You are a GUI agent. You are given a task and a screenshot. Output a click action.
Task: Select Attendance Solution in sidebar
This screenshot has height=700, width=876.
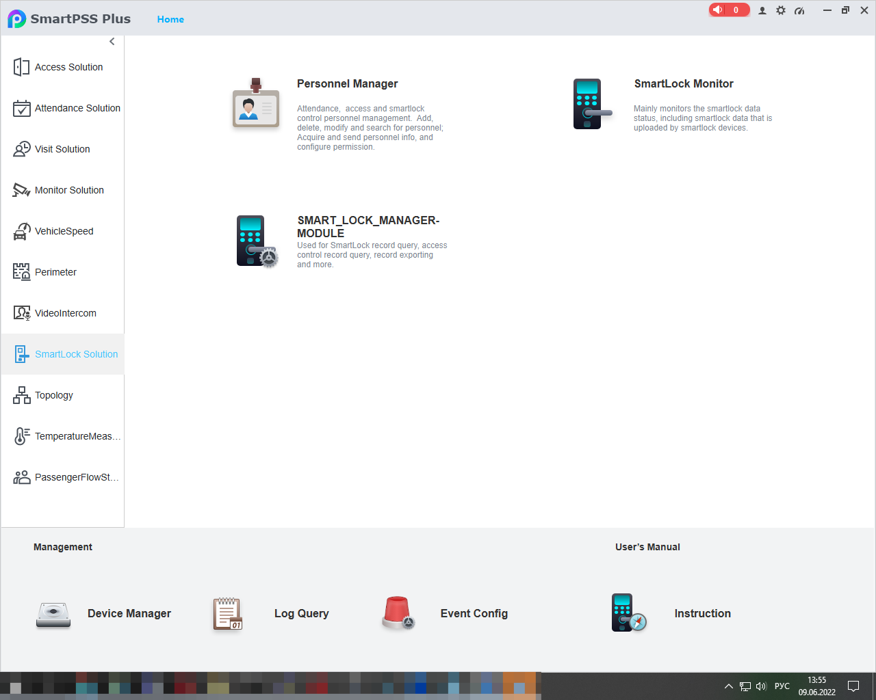coord(62,108)
